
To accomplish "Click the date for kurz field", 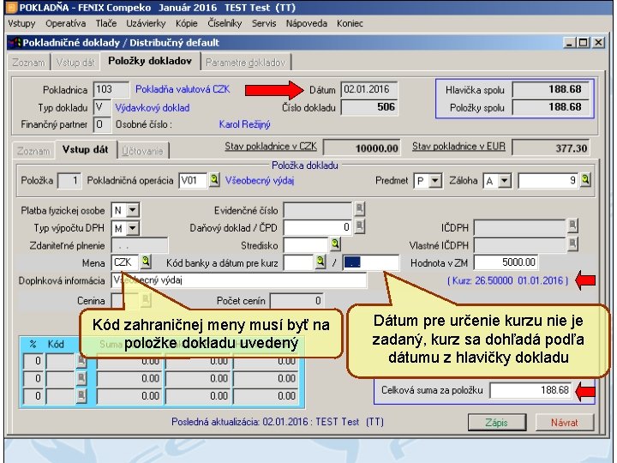I will pos(371,262).
